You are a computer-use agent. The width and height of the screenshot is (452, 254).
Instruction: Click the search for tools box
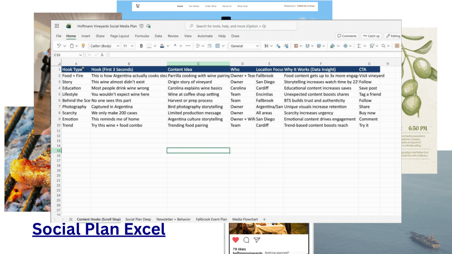tap(241, 26)
